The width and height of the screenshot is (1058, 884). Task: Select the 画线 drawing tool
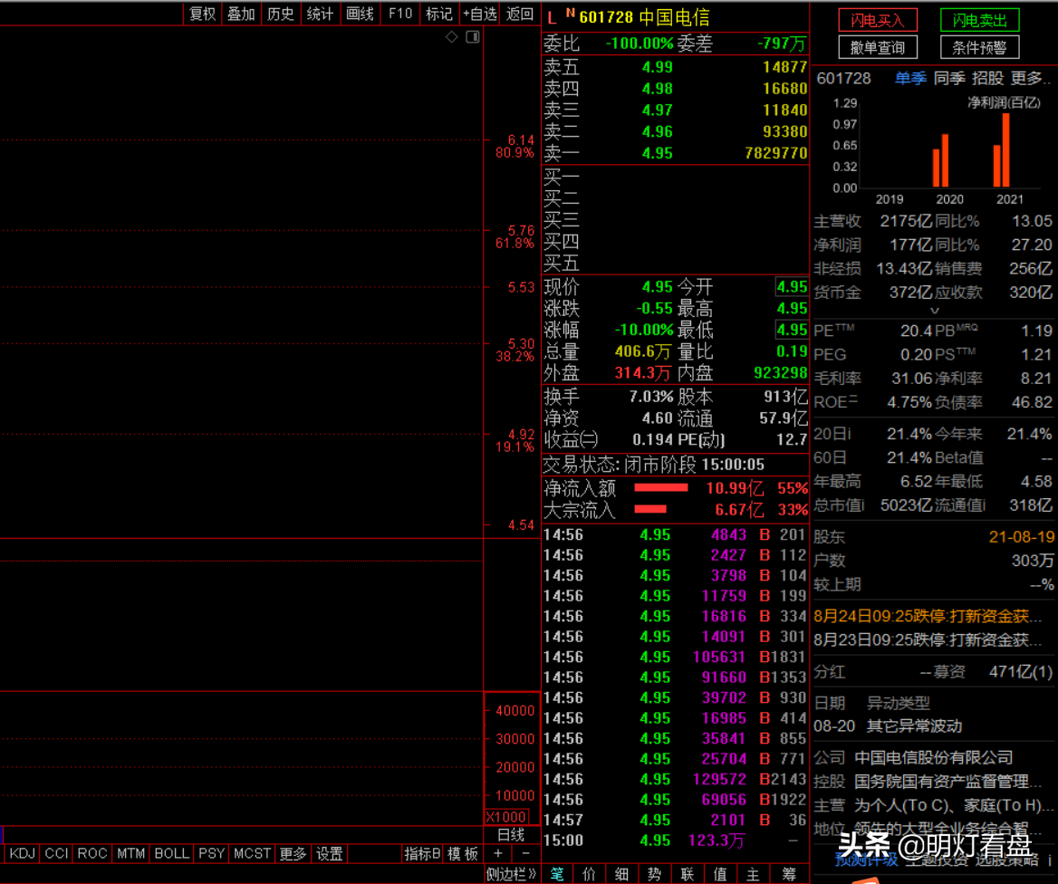tap(360, 14)
